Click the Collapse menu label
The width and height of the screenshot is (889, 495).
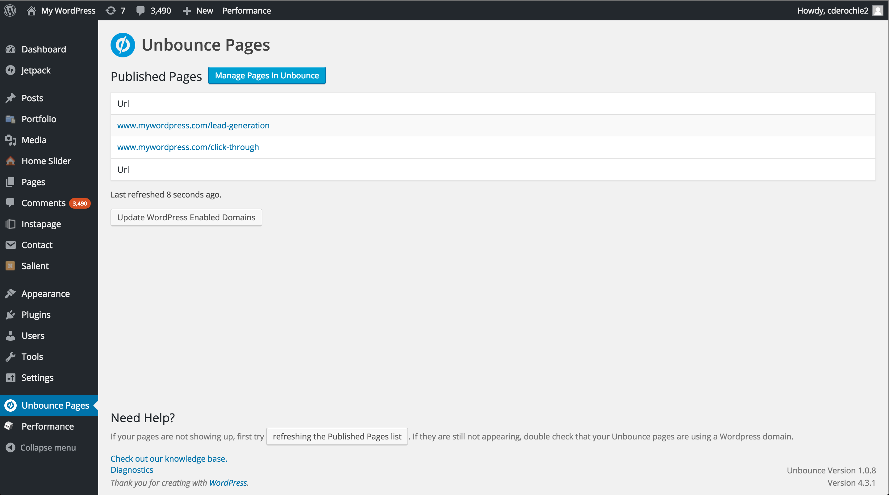click(x=48, y=447)
